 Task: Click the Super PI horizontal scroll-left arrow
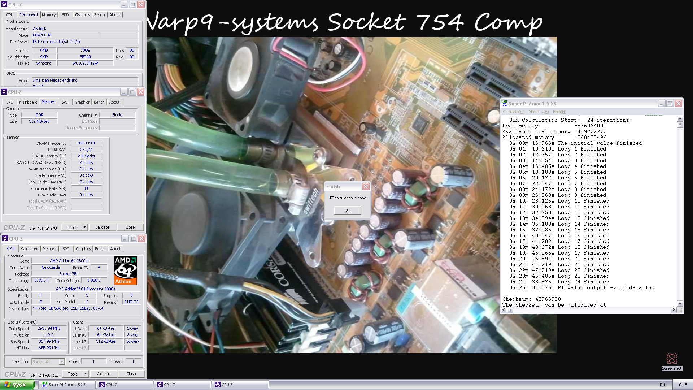point(504,310)
